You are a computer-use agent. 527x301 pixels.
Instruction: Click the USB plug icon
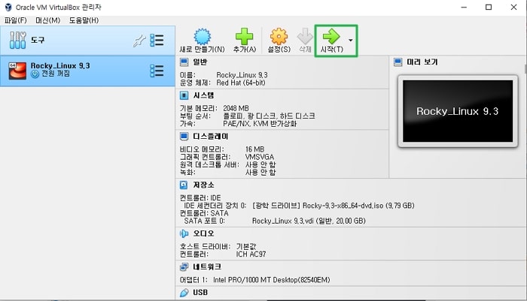(x=184, y=293)
